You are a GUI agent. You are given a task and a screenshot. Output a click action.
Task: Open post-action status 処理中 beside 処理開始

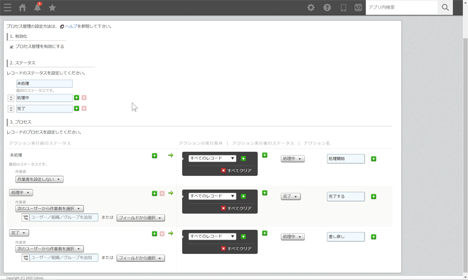click(293, 159)
